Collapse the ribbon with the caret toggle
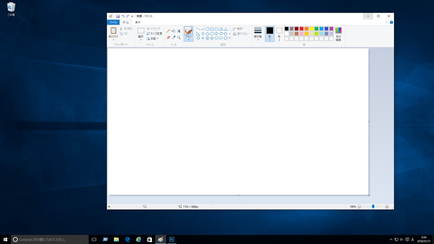The width and height of the screenshot is (434, 244). coord(387,22)
